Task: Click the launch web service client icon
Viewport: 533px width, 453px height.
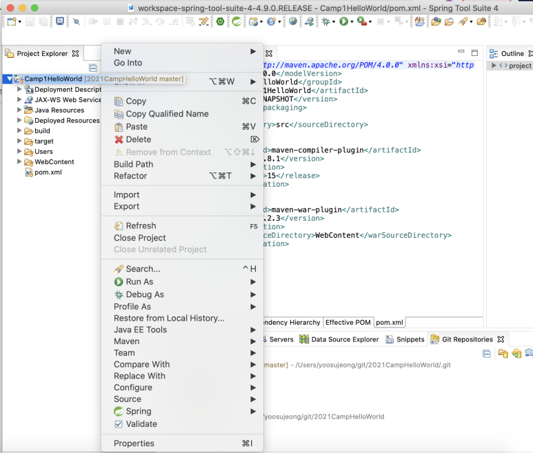Action: pyautogui.click(x=310, y=22)
